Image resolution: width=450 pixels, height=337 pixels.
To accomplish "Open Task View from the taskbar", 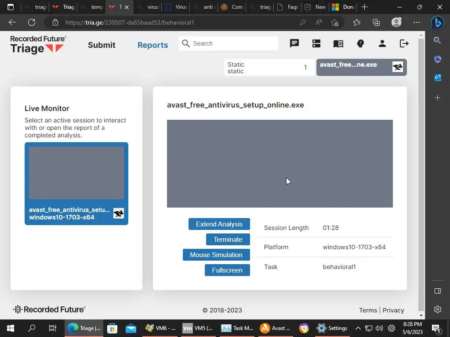I will [x=53, y=328].
